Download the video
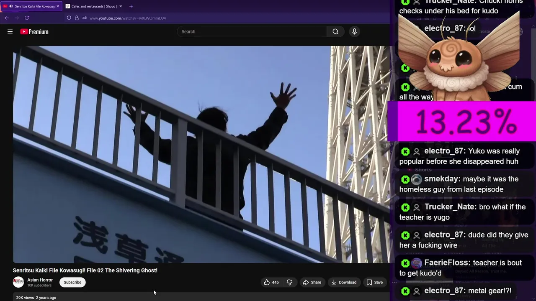This screenshot has height=301, width=536. tap(344, 282)
